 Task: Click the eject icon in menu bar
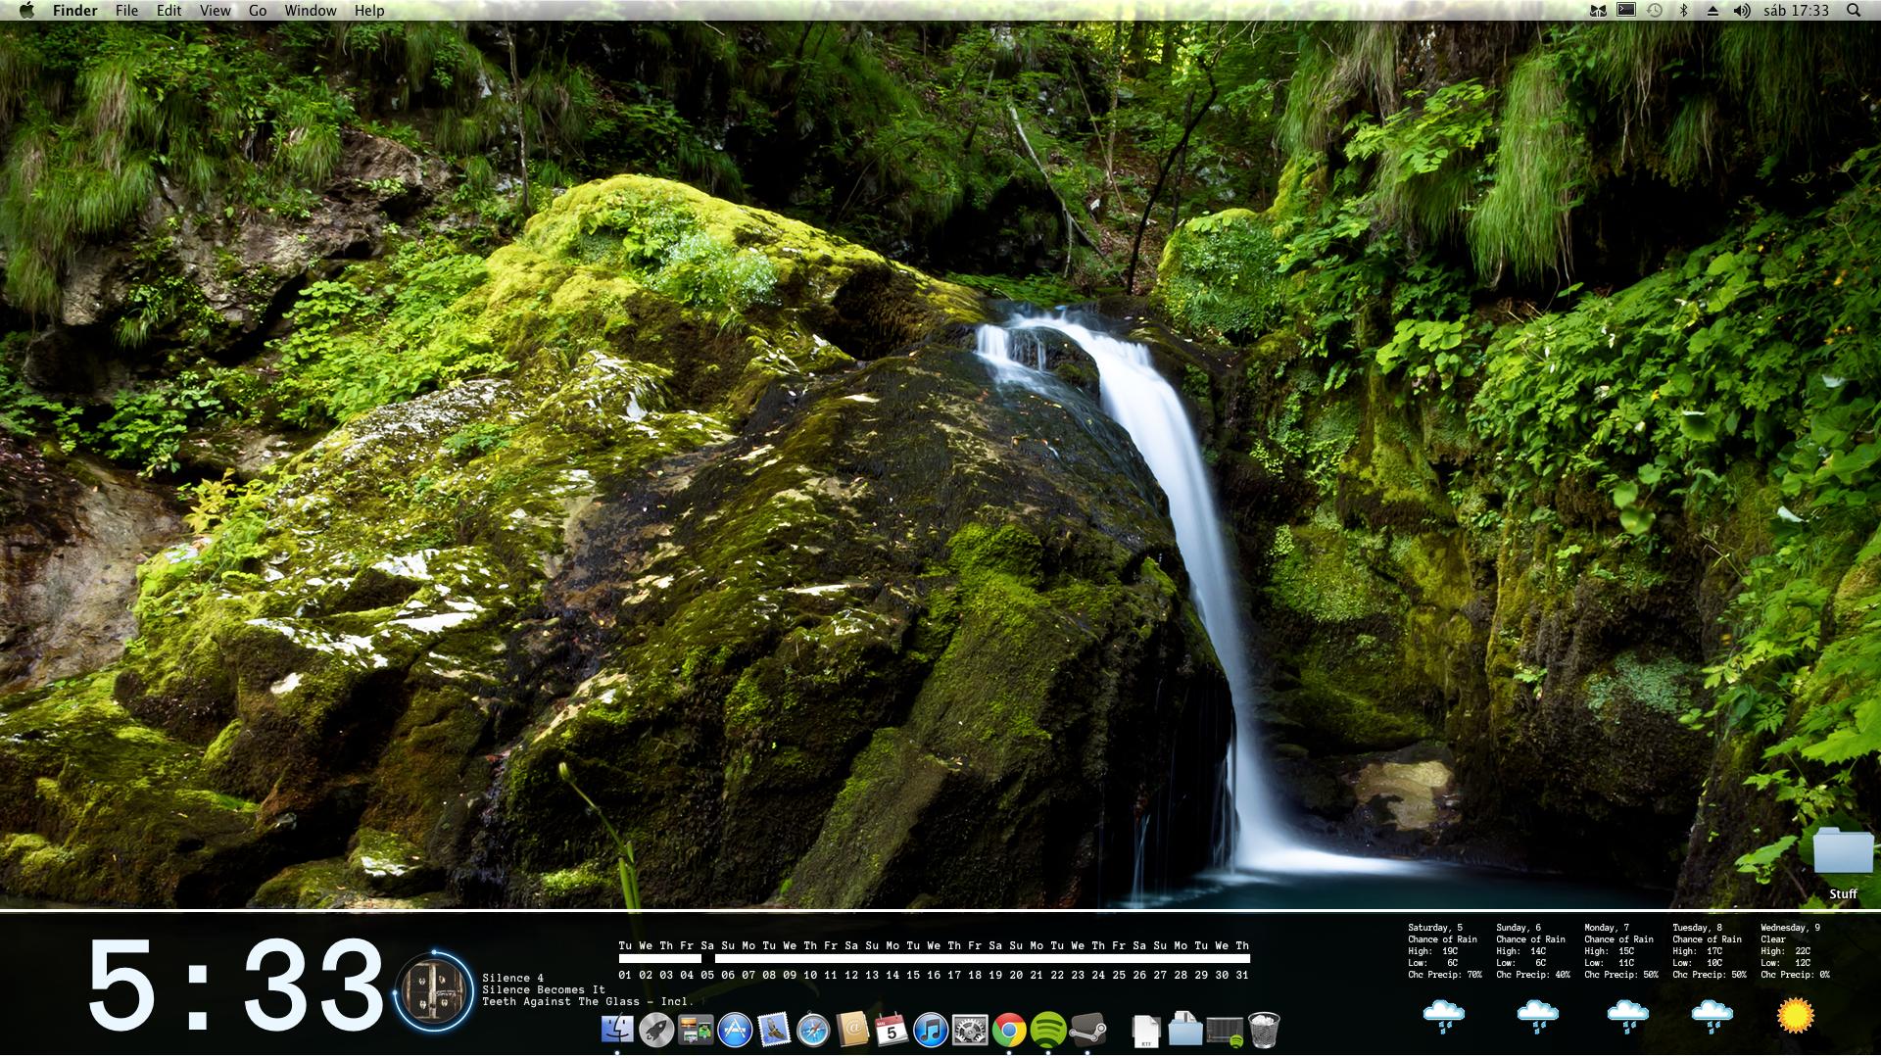pos(1712,11)
